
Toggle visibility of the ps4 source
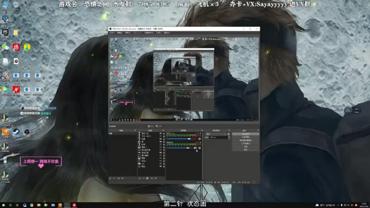click(x=160, y=164)
